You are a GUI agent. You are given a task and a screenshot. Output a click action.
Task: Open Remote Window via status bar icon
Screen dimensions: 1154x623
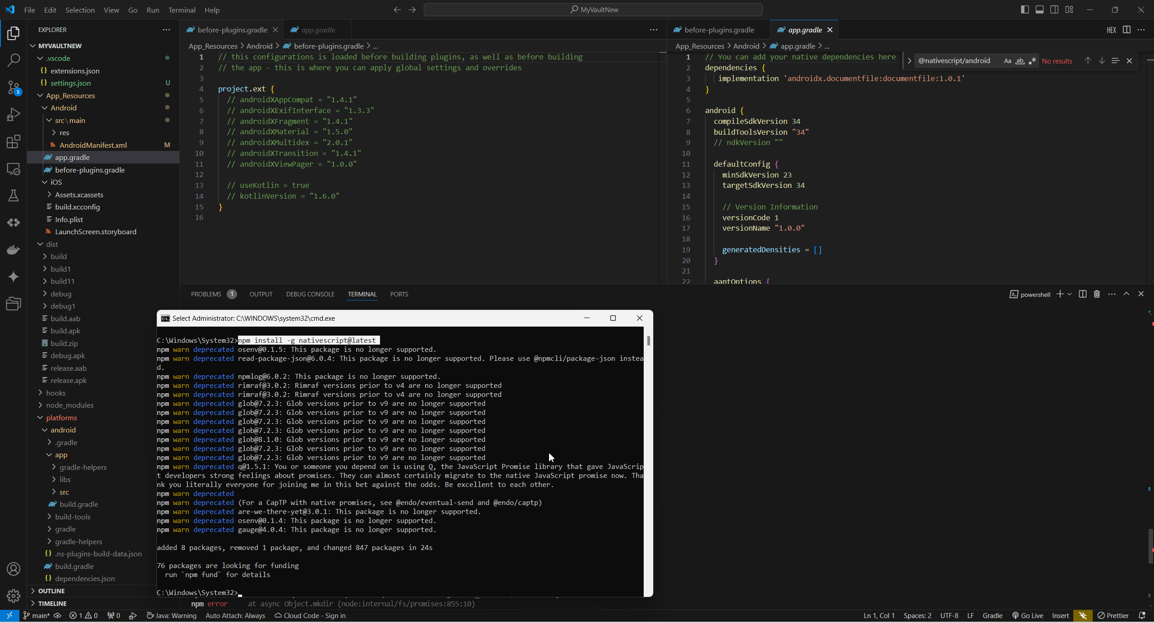[x=9, y=615]
